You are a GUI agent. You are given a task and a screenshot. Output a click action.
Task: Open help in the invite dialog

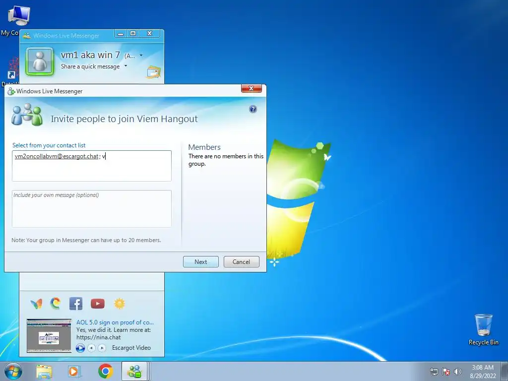[x=253, y=109]
